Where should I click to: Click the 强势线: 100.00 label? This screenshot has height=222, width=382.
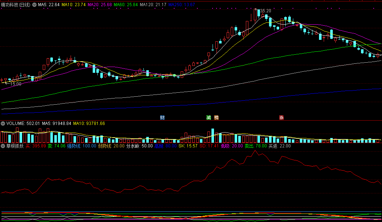point(81,146)
